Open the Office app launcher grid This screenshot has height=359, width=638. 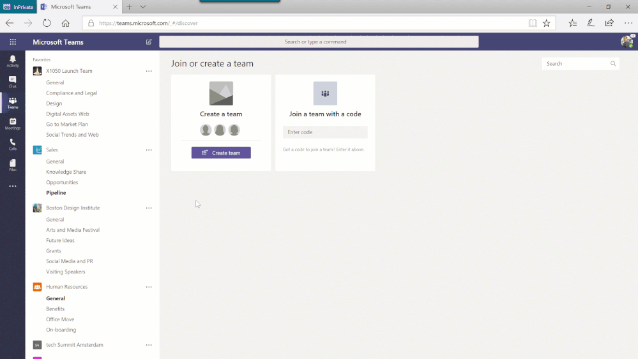tap(13, 42)
